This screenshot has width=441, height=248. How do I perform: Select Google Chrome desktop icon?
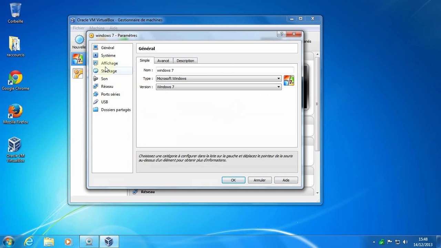coord(16,80)
